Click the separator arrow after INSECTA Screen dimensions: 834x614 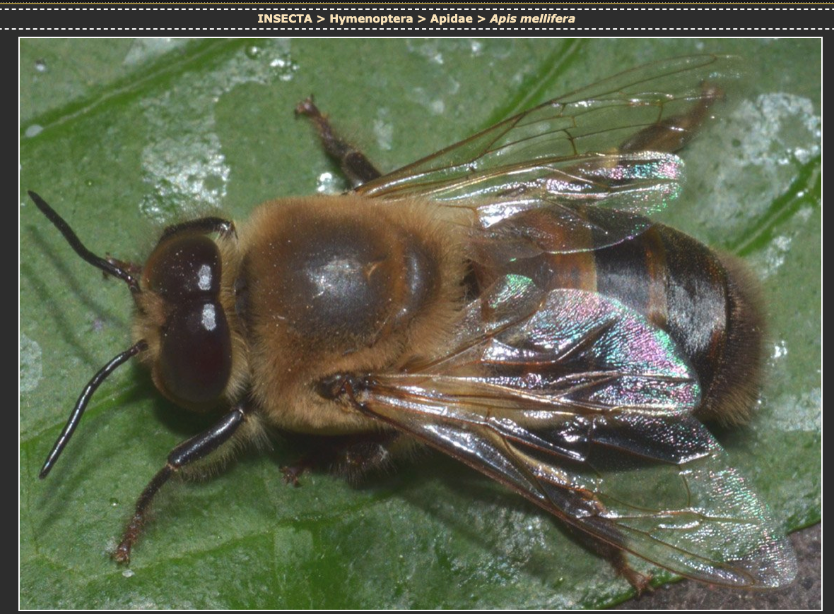(x=321, y=18)
